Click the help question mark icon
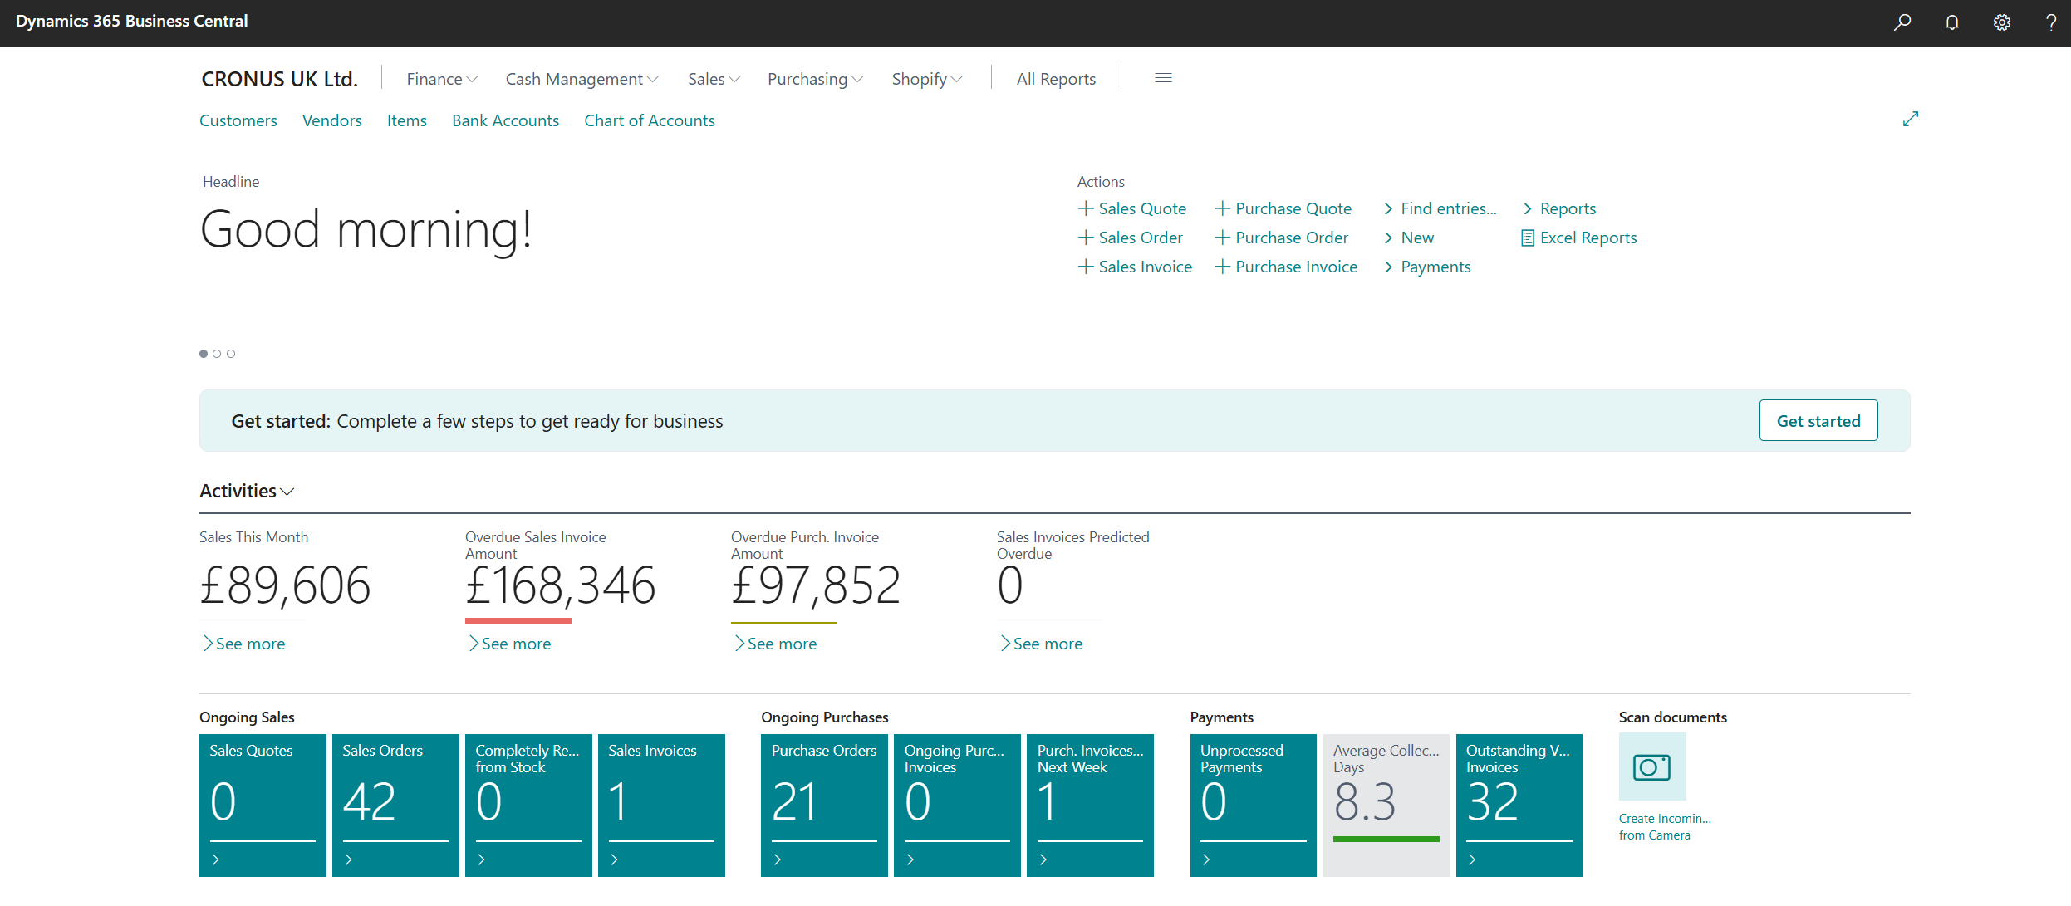 click(x=2051, y=22)
